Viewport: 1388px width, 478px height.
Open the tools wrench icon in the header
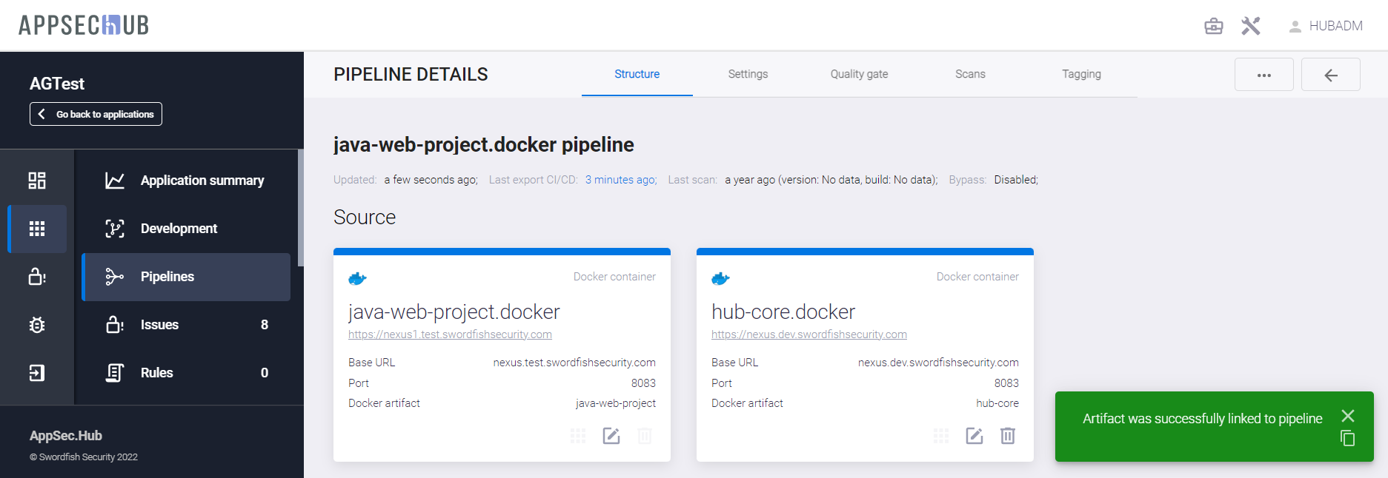[x=1251, y=27]
